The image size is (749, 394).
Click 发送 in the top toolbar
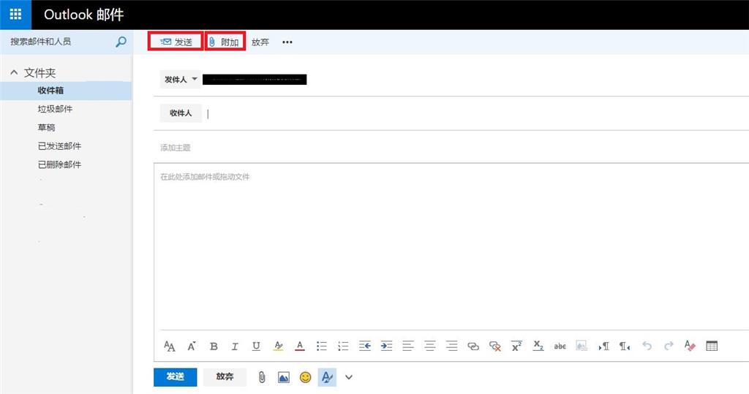click(176, 42)
